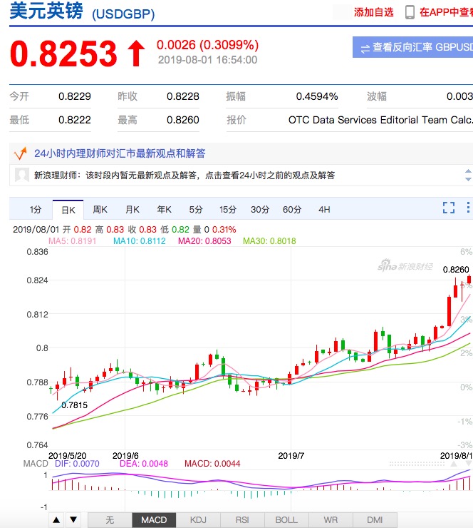Turn off indicators with the 无 option
Image resolution: width=473 pixels, height=528 pixels.
pos(110,520)
